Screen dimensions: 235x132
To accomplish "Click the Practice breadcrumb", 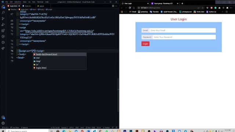I will (x=13, y=10).
